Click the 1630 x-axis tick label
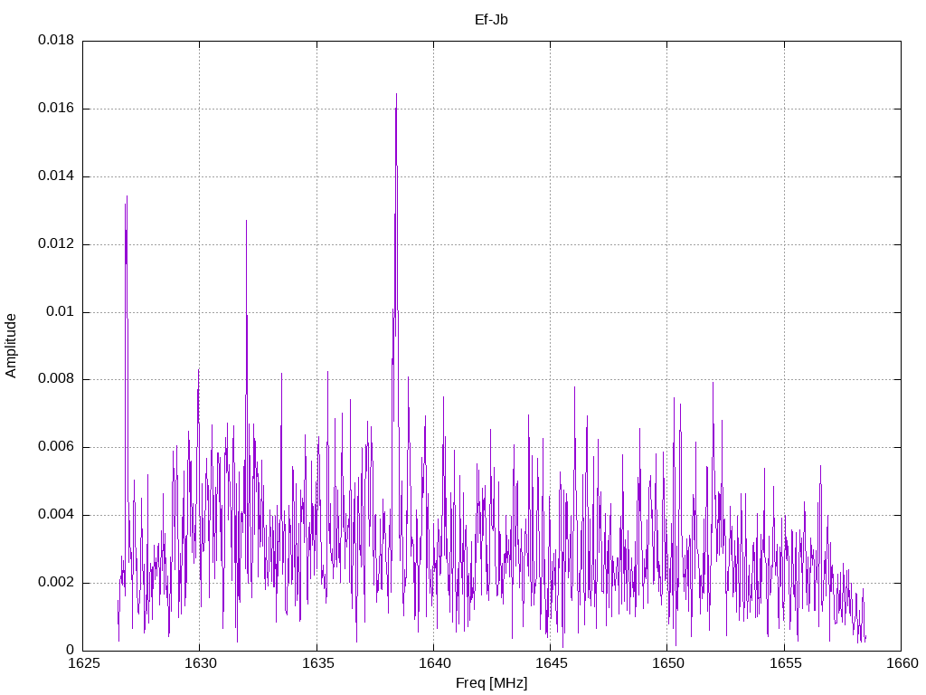This screenshot has width=926, height=695. (200, 663)
